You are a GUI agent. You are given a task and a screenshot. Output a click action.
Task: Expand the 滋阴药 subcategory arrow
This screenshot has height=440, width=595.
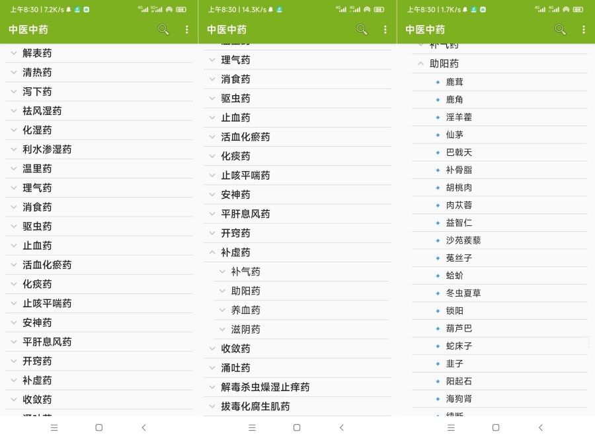point(223,329)
